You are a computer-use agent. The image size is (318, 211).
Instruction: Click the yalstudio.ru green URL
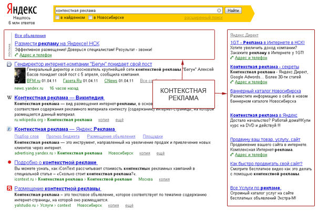25,206
